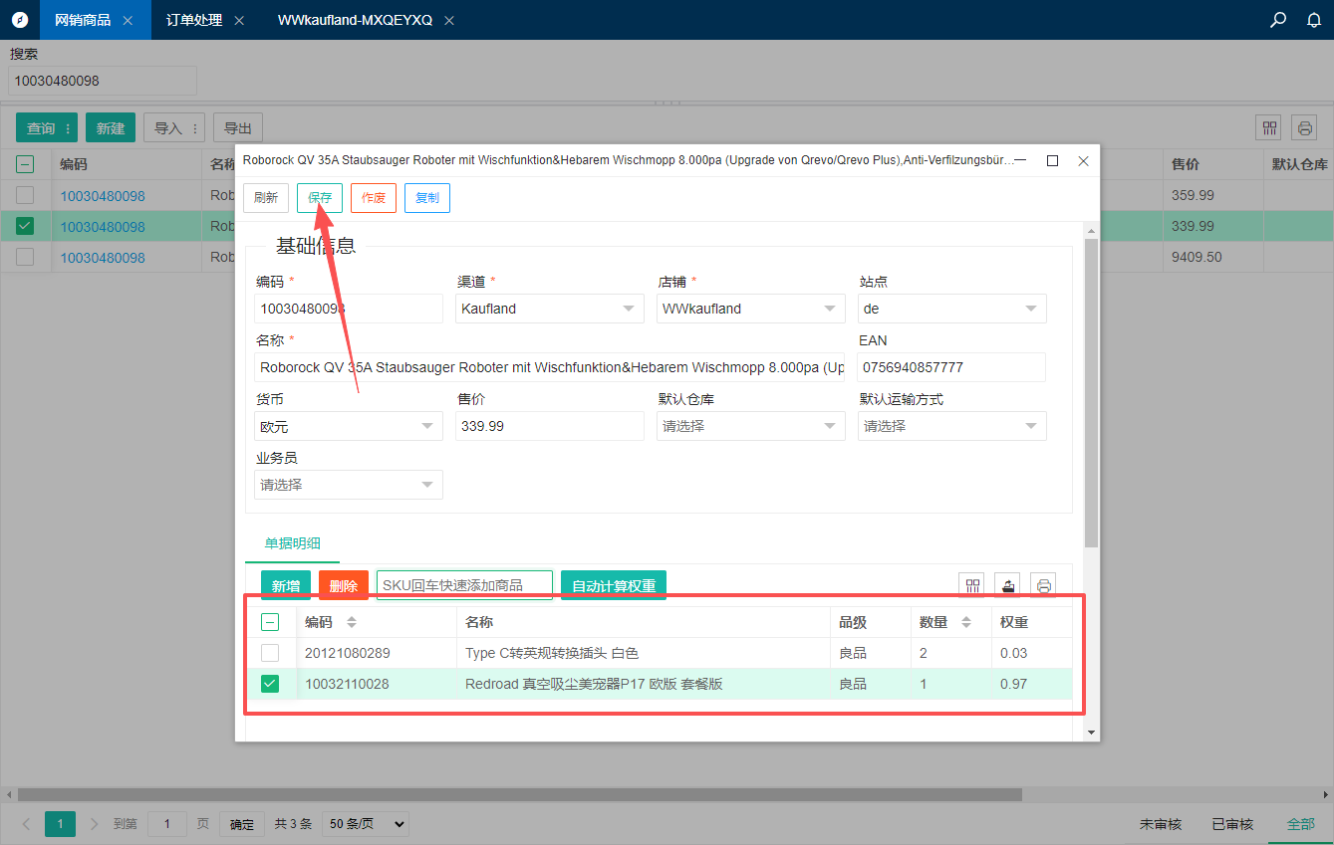Switch to the 订单处理 tab

[x=194, y=20]
